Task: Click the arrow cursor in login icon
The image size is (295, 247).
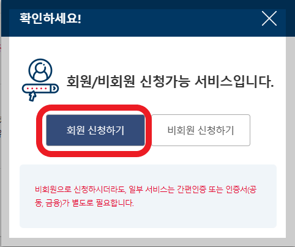Action: click(32, 96)
